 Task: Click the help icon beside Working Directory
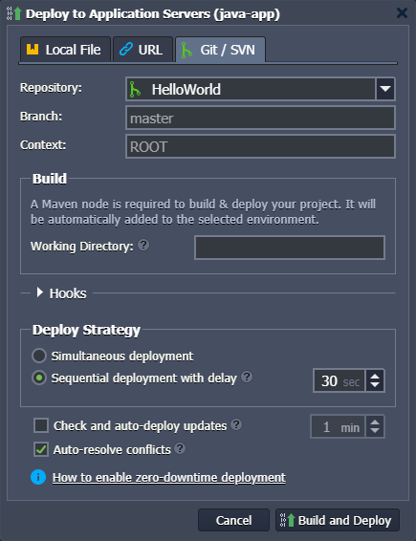point(143,245)
